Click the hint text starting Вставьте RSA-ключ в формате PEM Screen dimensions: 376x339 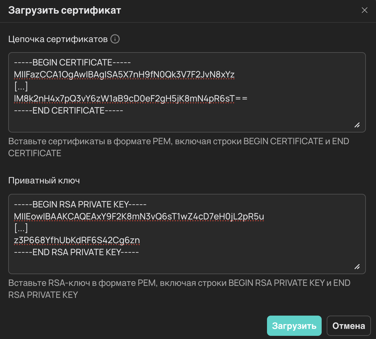tap(179, 289)
